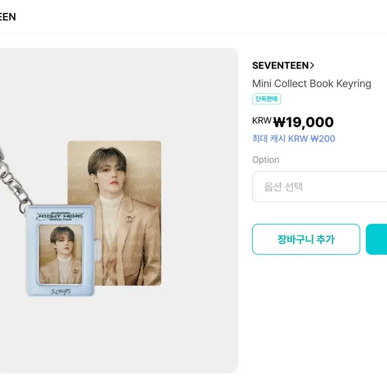
Task: Select the Mini Collect Book Keyring title
Action: point(311,83)
